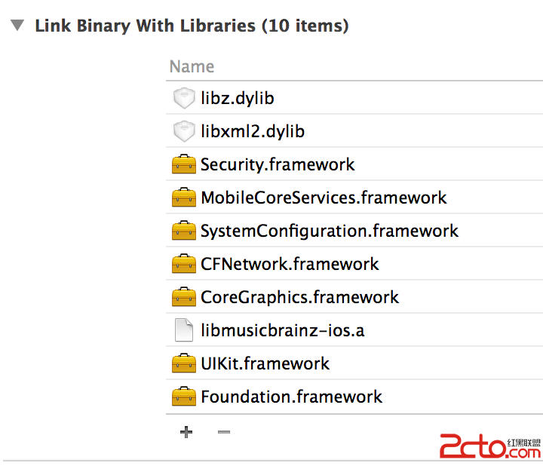Click the Name column header
The height and width of the screenshot is (466, 543).
192,66
